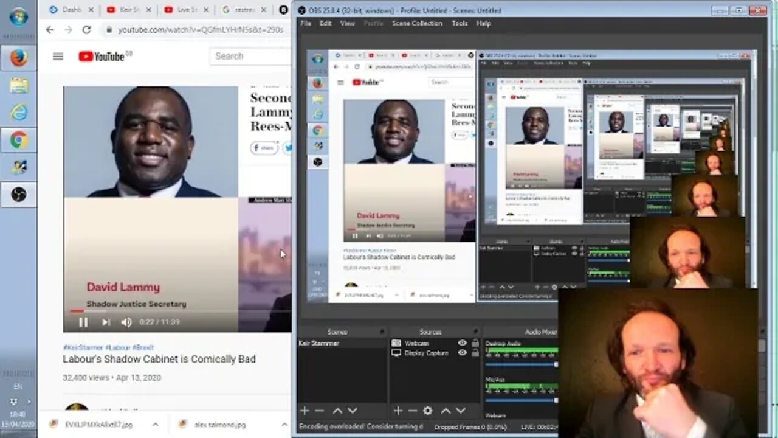The height and width of the screenshot is (438, 778).
Task: Open the YouTube hamburger guide menu
Action: [58, 57]
